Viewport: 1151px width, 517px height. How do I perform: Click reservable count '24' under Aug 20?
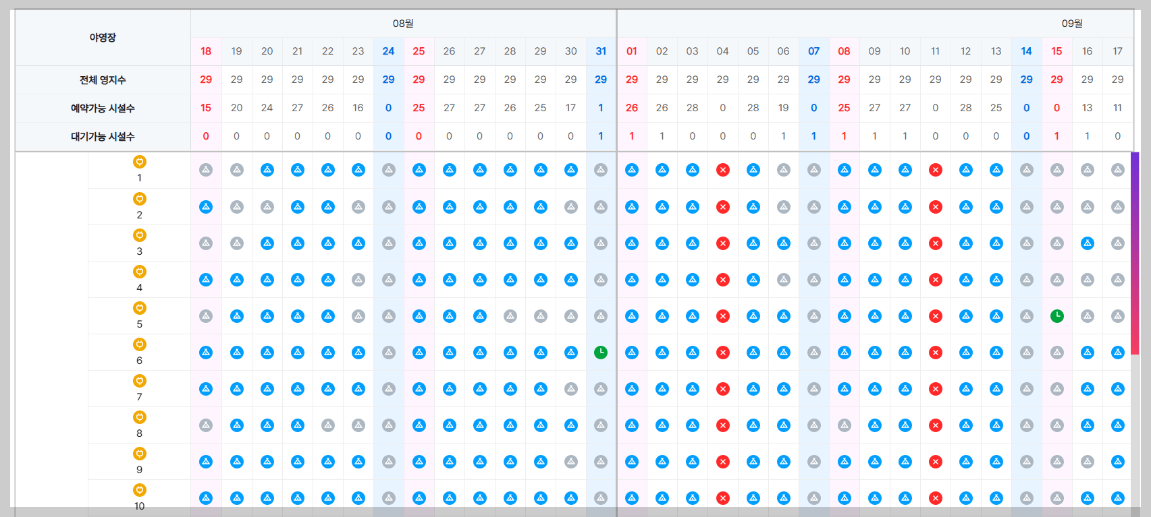click(267, 108)
